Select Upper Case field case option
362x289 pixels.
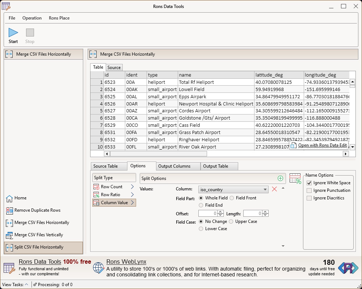point(231,221)
